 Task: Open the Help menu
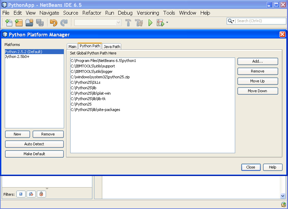(x=205, y=13)
